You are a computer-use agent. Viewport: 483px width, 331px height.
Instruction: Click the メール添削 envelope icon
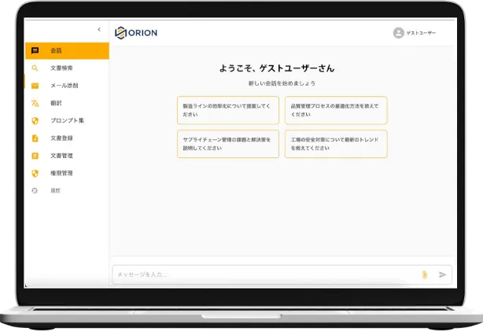point(35,86)
